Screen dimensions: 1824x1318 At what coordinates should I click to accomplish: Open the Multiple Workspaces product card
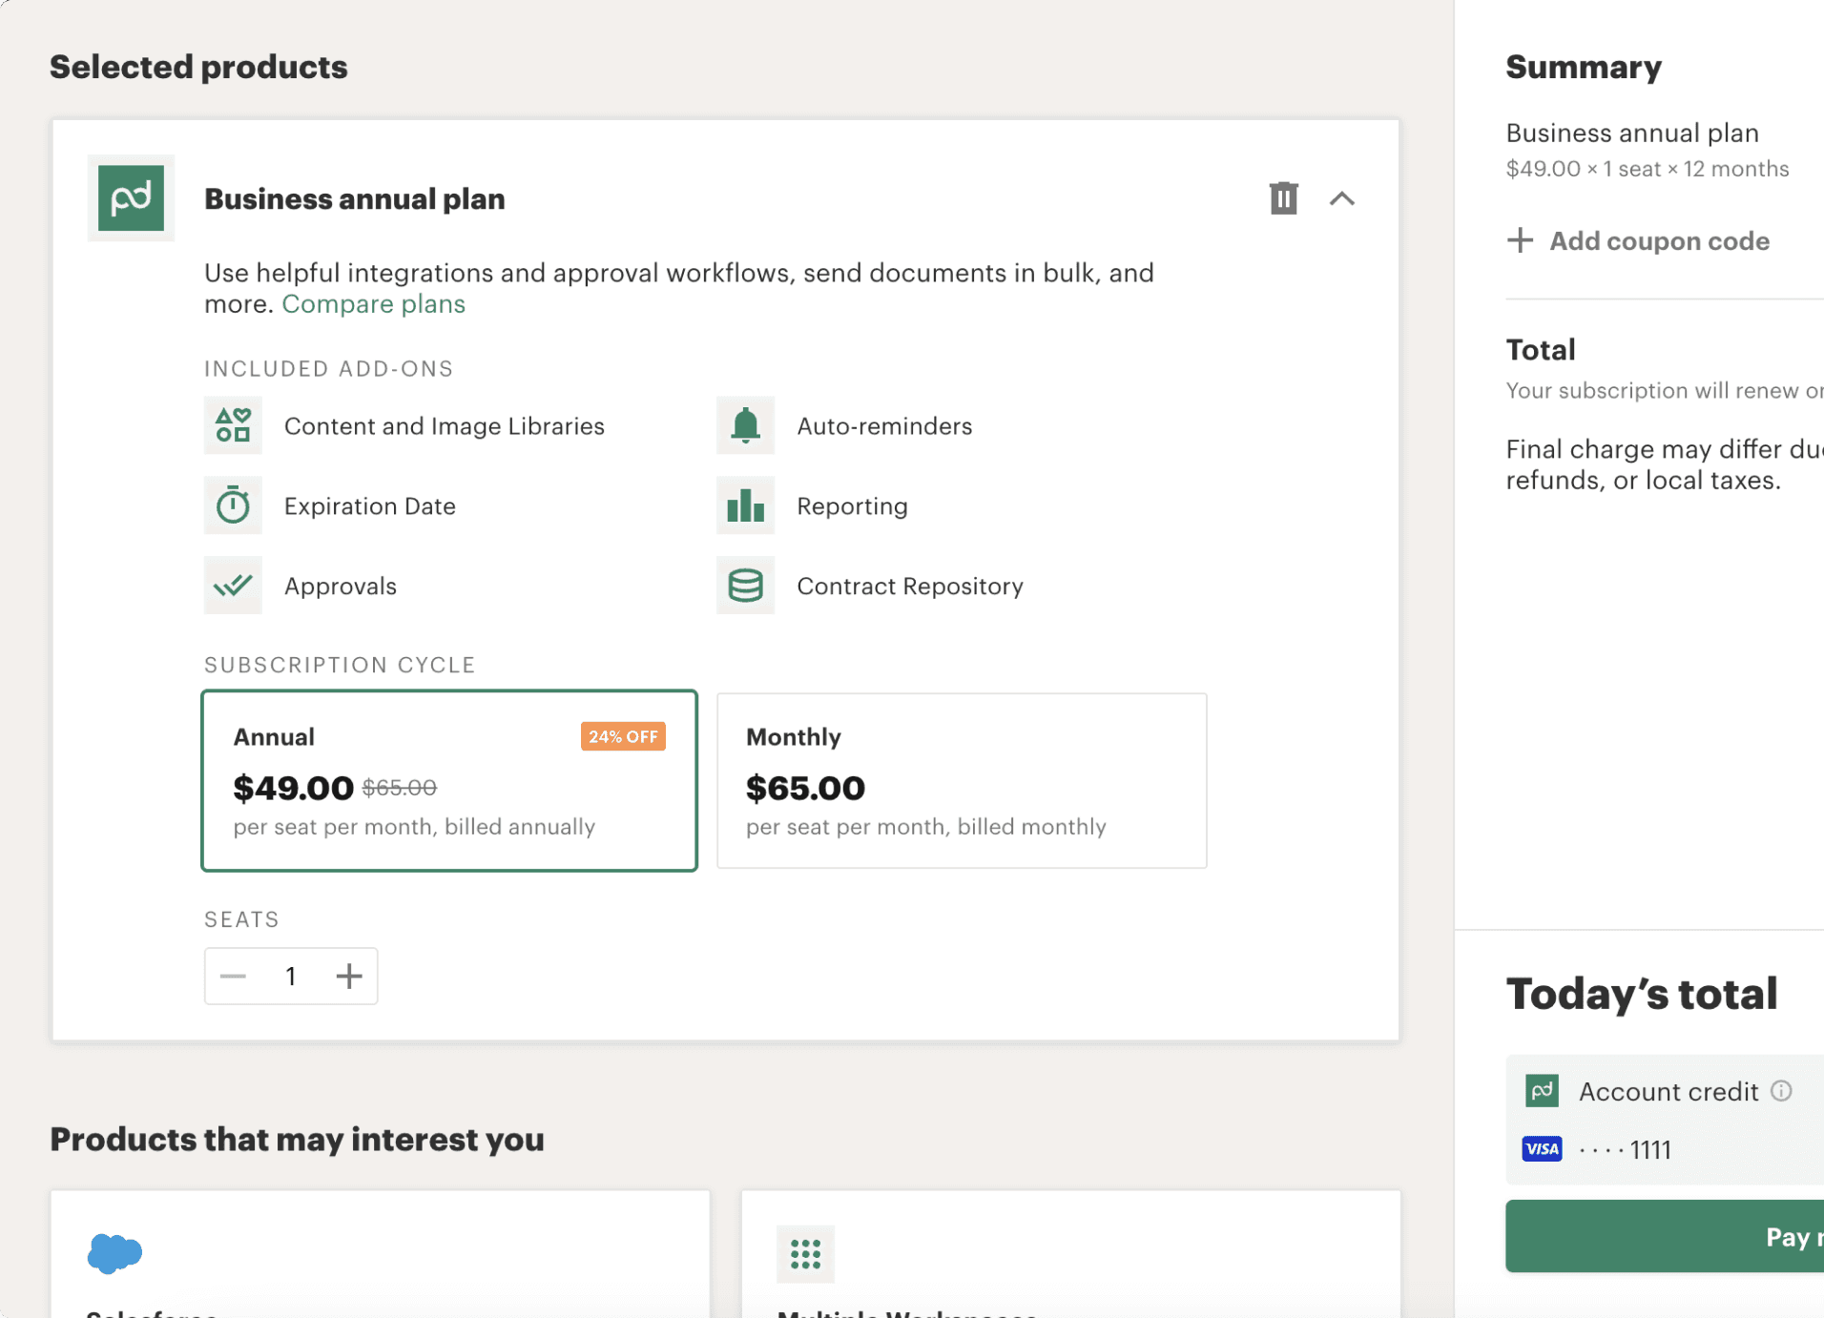tap(1070, 1254)
